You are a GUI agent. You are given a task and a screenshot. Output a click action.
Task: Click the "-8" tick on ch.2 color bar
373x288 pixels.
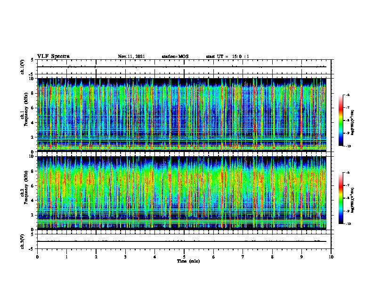pyautogui.click(x=348, y=198)
